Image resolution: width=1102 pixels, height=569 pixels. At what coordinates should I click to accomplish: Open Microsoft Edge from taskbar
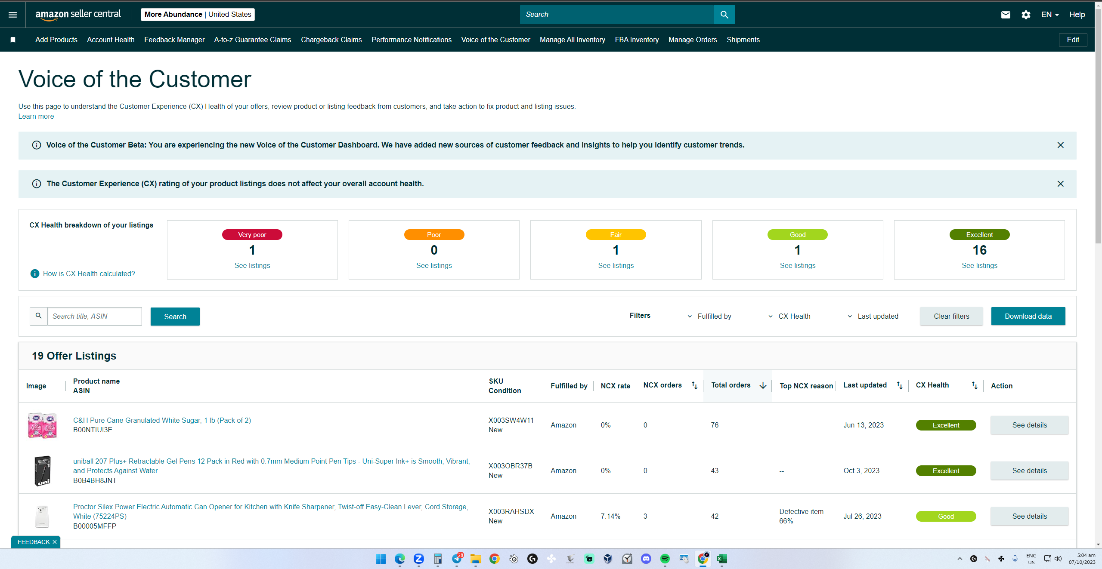[399, 559]
